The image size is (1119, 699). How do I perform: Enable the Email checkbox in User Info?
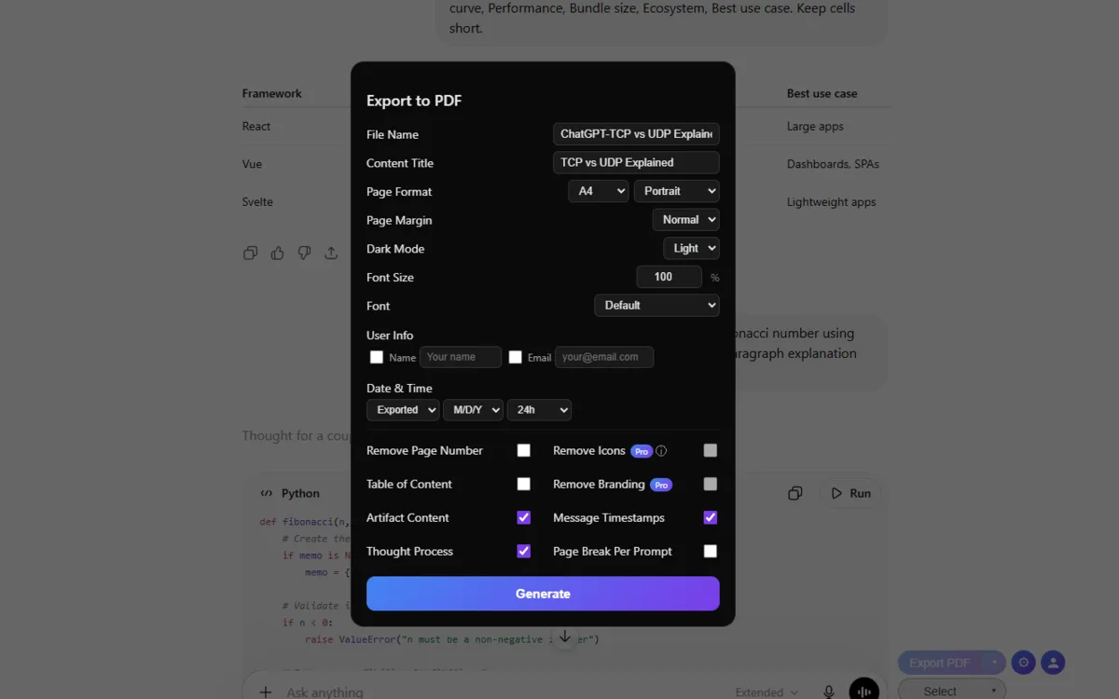coord(515,357)
